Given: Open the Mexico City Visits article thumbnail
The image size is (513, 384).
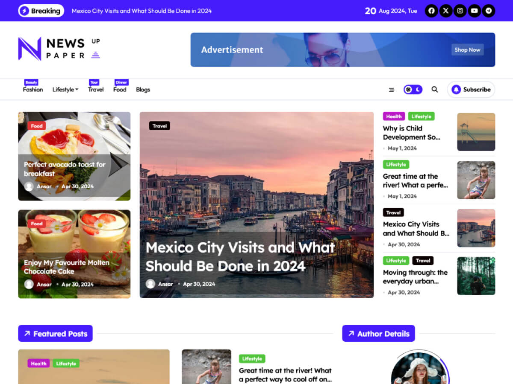Looking at the screenshot, I should (476, 228).
